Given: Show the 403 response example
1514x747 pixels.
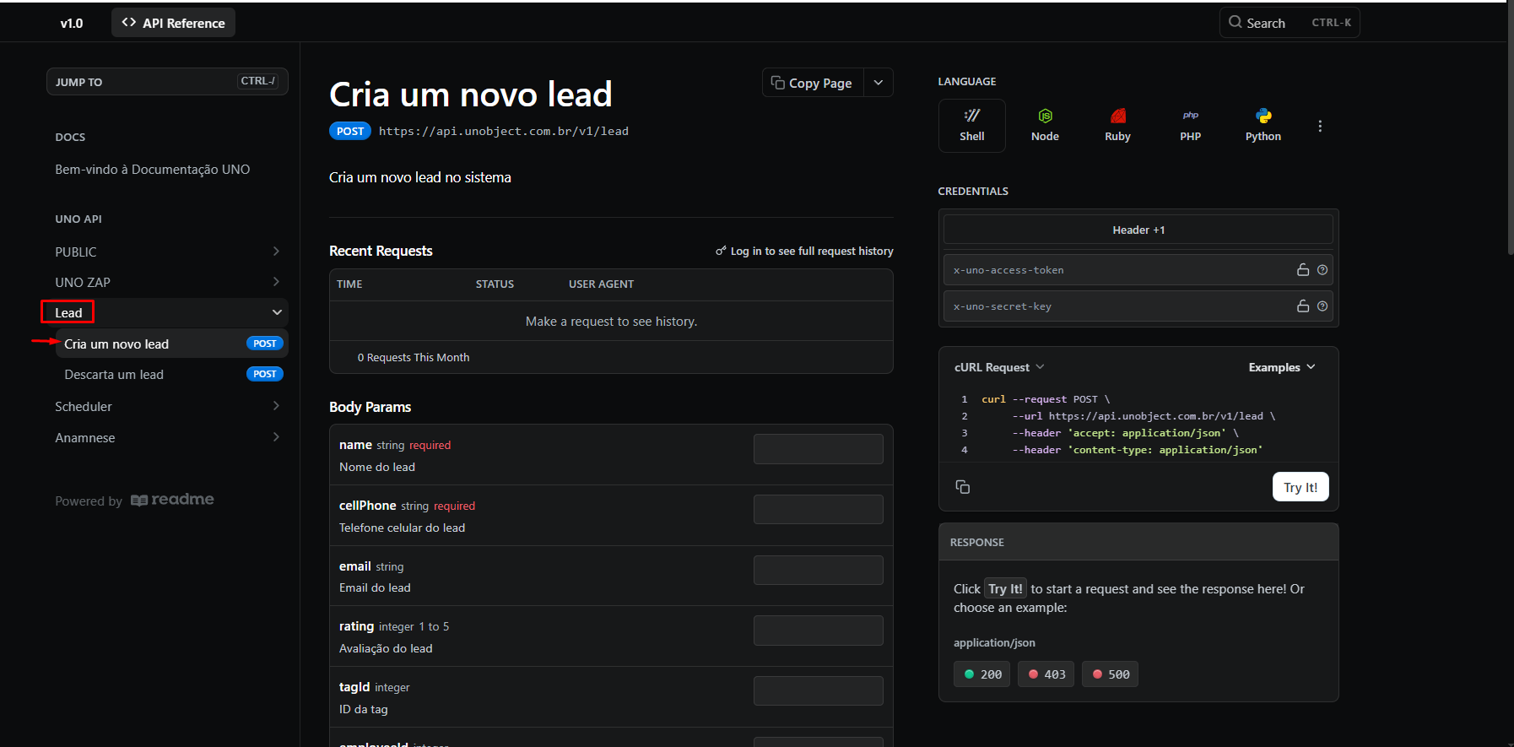Looking at the screenshot, I should (1046, 674).
